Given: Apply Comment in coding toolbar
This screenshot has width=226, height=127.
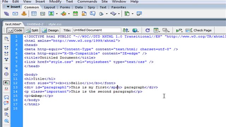Looking at the screenshot, I should (6, 97).
